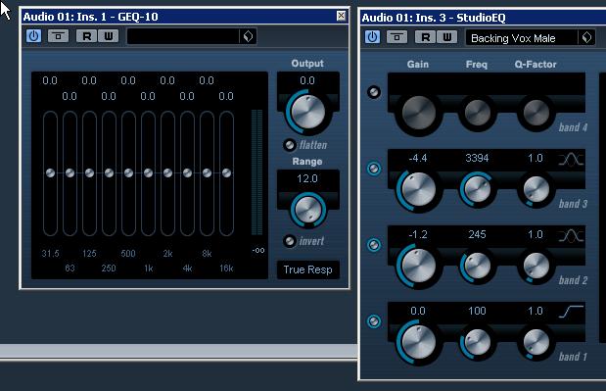Disable StudioEQ band 1 toggle
Image resolution: width=606 pixels, height=391 pixels.
pyautogui.click(x=374, y=321)
